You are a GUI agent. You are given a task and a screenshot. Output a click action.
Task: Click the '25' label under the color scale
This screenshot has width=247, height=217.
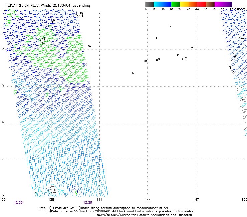189,9
